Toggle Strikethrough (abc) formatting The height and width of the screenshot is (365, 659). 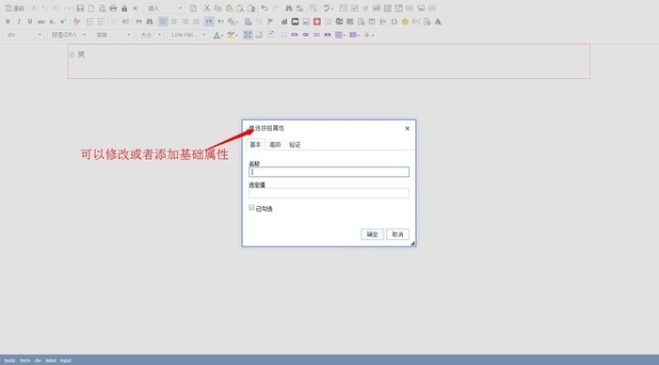pos(40,22)
